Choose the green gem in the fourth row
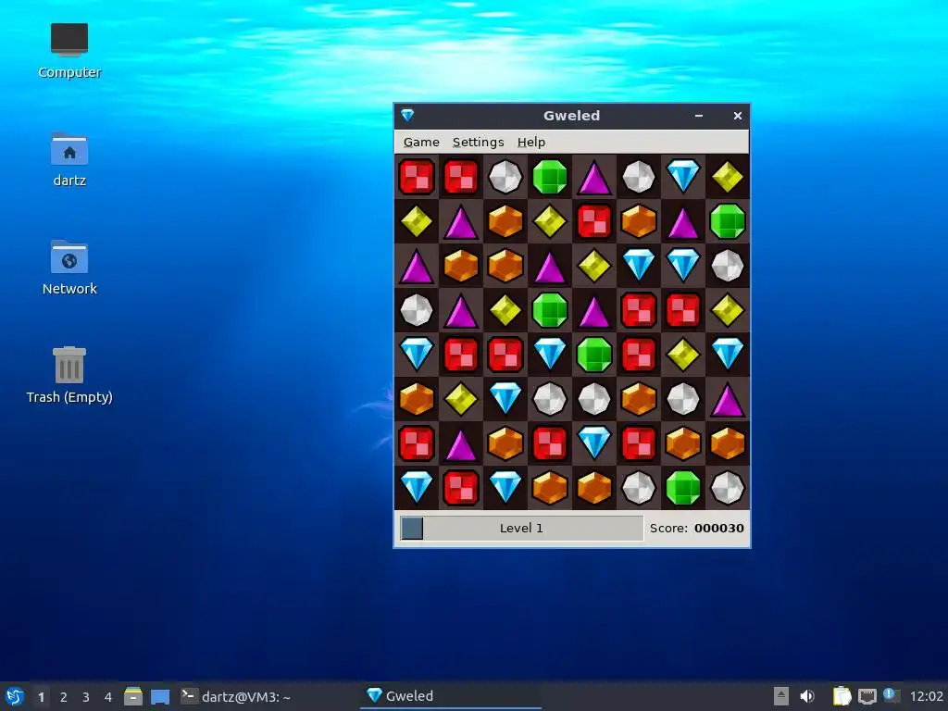The width and height of the screenshot is (948, 711). tap(550, 310)
